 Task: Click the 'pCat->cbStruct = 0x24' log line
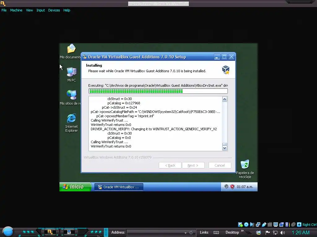[x=119, y=107]
